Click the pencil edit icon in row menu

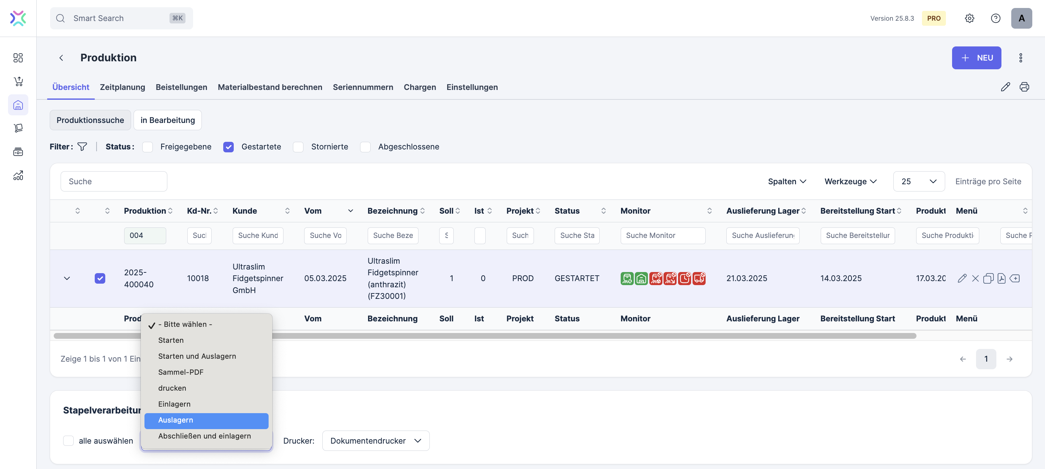point(962,278)
